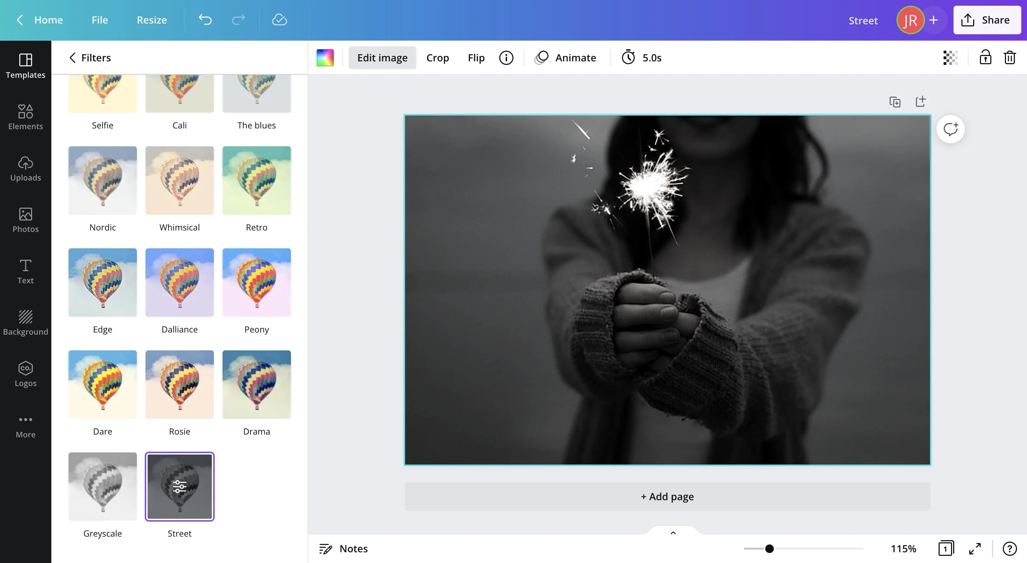Open the Resize menu
Screen dimensions: 1027x563
152,20
